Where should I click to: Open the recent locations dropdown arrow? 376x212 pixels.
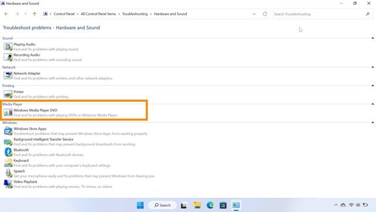(x=25, y=14)
